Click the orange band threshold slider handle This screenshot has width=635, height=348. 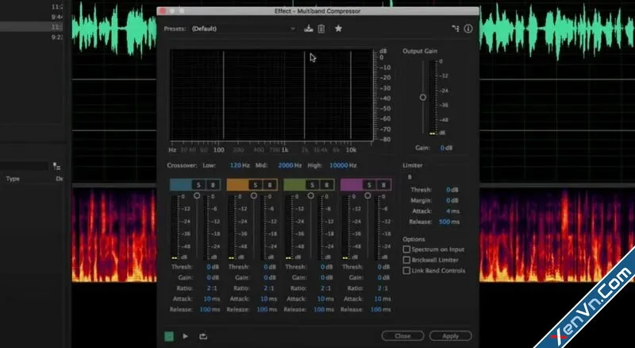pos(253,196)
